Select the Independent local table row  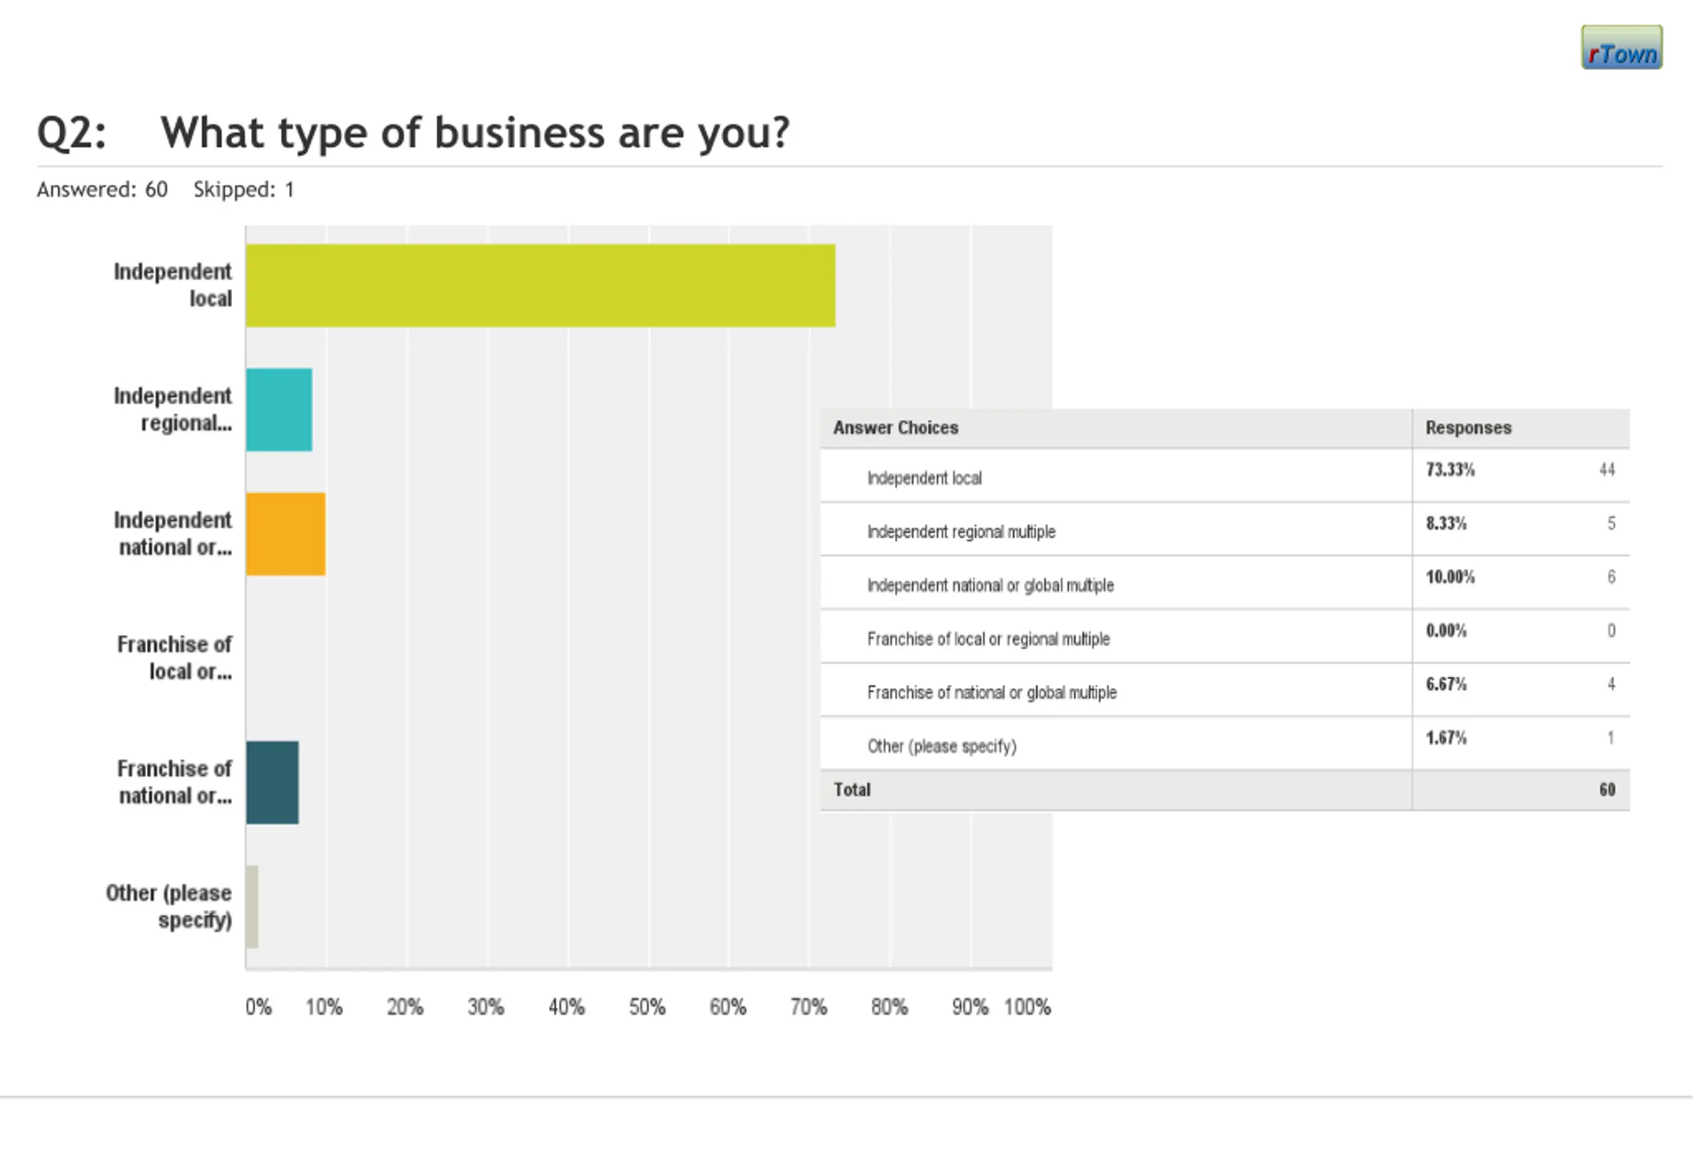(x=925, y=478)
